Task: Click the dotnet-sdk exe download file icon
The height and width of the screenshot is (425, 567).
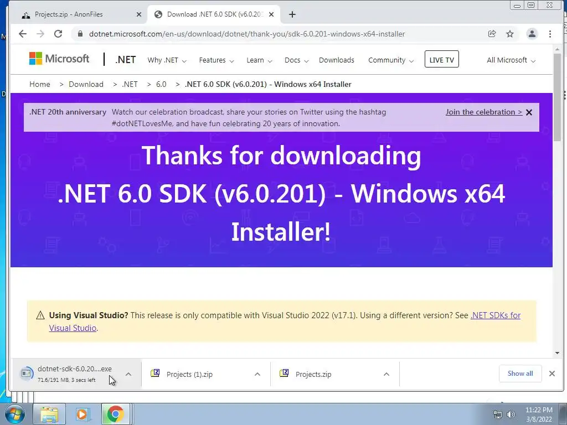Action: (x=27, y=373)
